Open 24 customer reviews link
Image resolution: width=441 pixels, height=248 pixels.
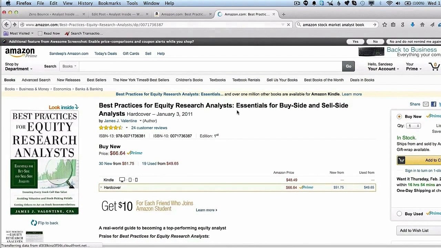(149, 128)
